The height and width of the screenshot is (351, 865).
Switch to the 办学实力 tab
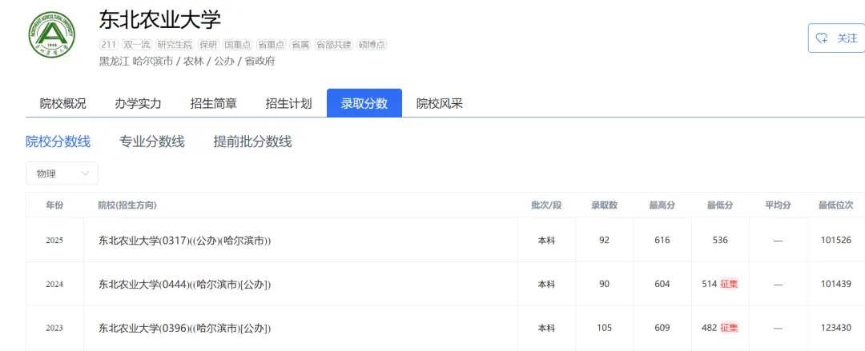pos(138,104)
